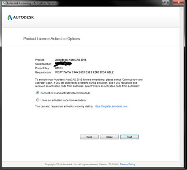Screen dimensions: 187x170
Task: Click the scrollbar up arrow
Action: pos(182,9)
